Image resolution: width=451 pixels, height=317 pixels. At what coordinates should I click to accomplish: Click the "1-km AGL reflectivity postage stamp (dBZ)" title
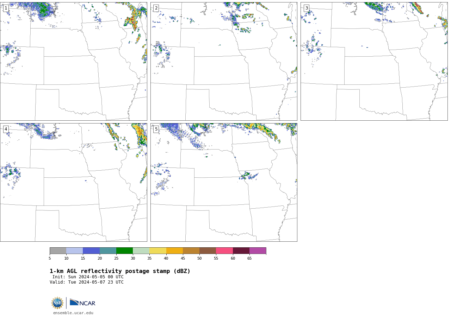(x=120, y=271)
